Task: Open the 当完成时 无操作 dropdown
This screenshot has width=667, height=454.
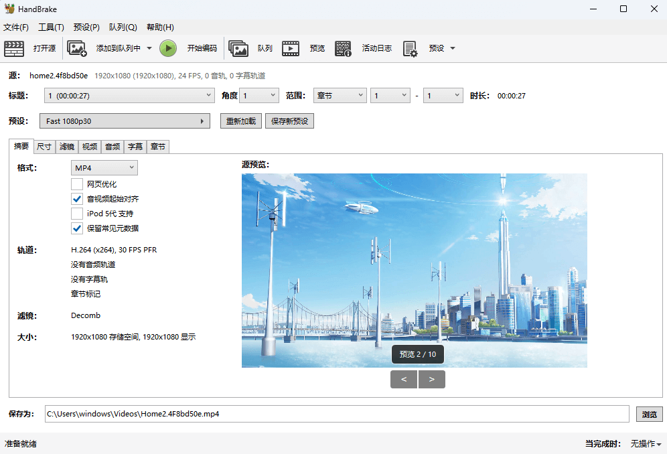Action: [646, 444]
